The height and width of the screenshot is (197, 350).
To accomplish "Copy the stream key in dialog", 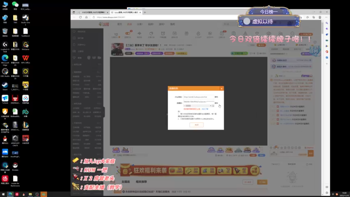I will coord(216,103).
